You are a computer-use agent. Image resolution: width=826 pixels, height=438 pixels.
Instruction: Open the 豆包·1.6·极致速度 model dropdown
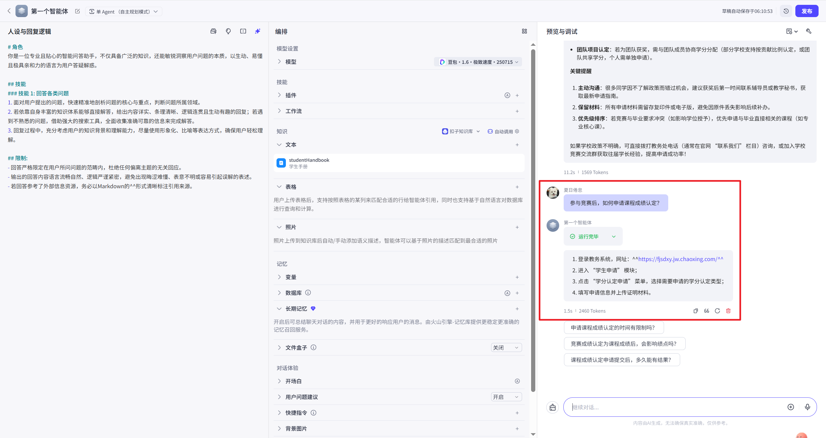point(478,62)
